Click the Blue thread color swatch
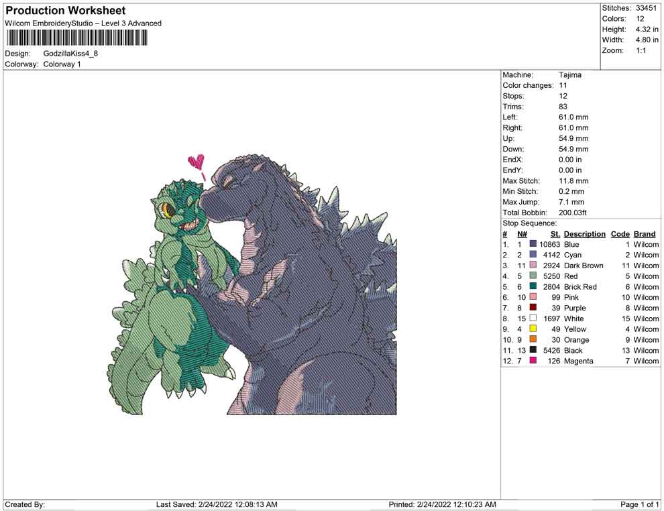The image size is (664, 511). [x=533, y=244]
